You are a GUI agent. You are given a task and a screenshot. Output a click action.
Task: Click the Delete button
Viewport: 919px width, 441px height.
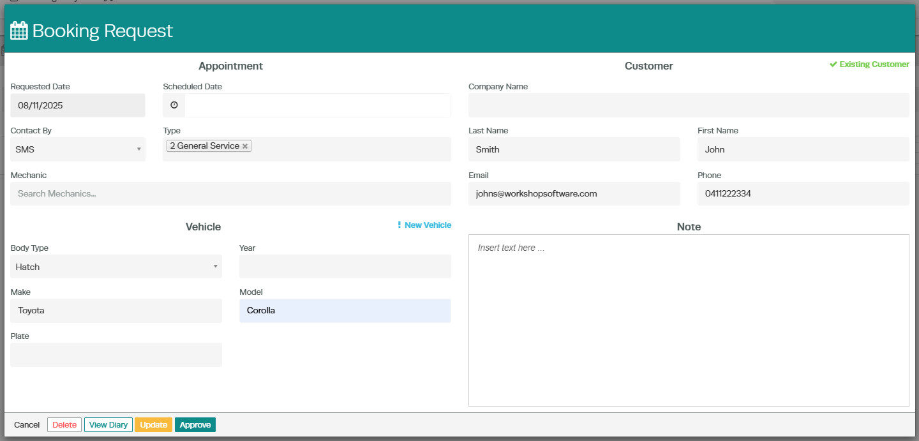pos(64,425)
